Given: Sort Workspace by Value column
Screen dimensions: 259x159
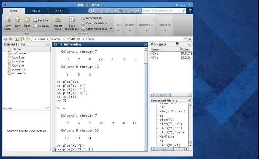Looking at the screenshot, I should pyautogui.click(x=186, y=49).
